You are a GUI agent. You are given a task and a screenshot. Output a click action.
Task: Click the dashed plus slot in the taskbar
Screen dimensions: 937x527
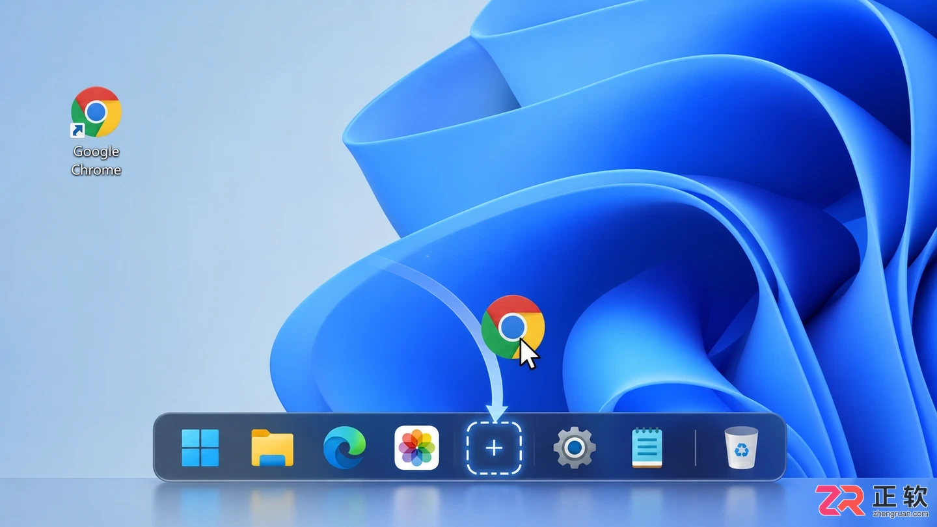[495, 448]
